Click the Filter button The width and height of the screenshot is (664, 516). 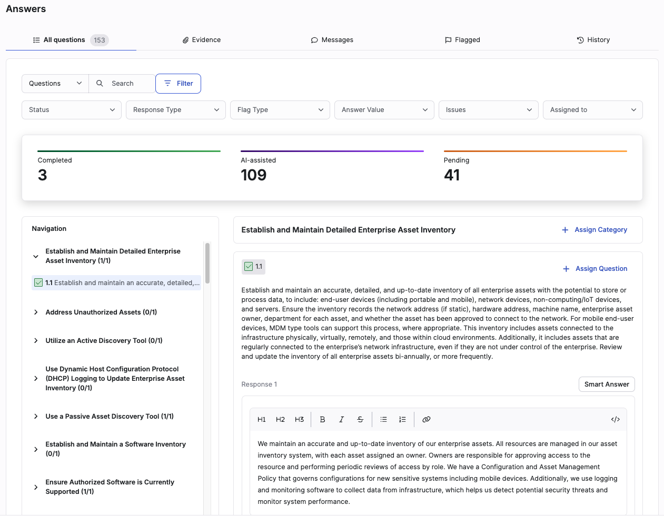click(x=178, y=84)
